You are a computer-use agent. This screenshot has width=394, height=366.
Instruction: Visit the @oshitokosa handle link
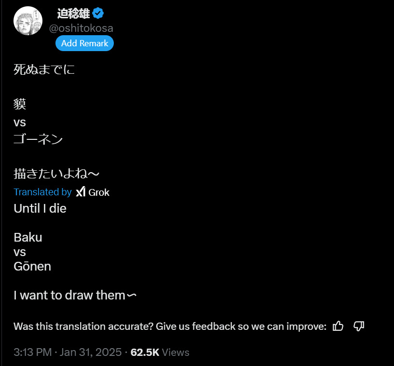[81, 28]
